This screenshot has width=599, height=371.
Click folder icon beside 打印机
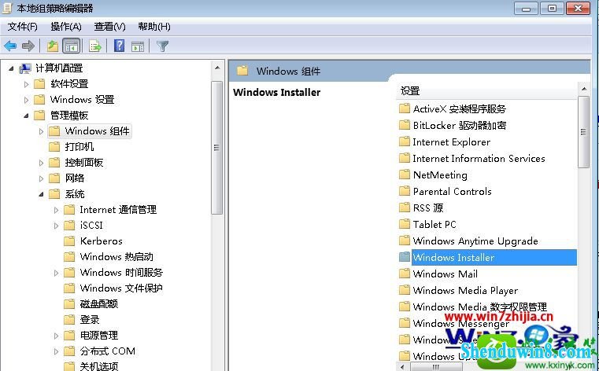pyautogui.click(x=54, y=147)
